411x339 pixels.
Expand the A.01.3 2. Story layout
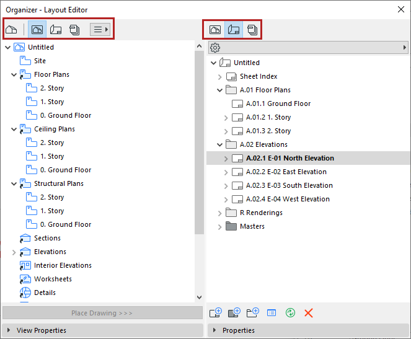click(x=226, y=131)
